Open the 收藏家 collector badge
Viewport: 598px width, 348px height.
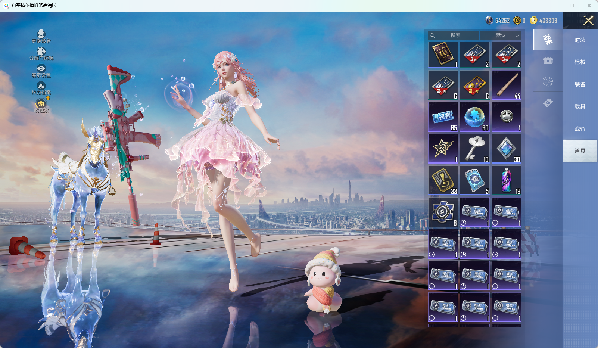41,106
